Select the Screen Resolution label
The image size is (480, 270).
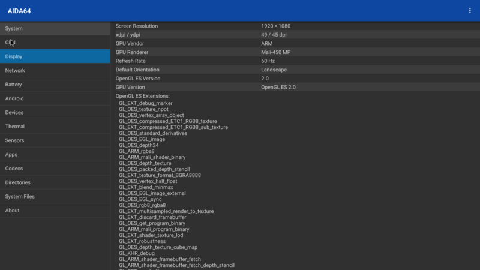(137, 26)
